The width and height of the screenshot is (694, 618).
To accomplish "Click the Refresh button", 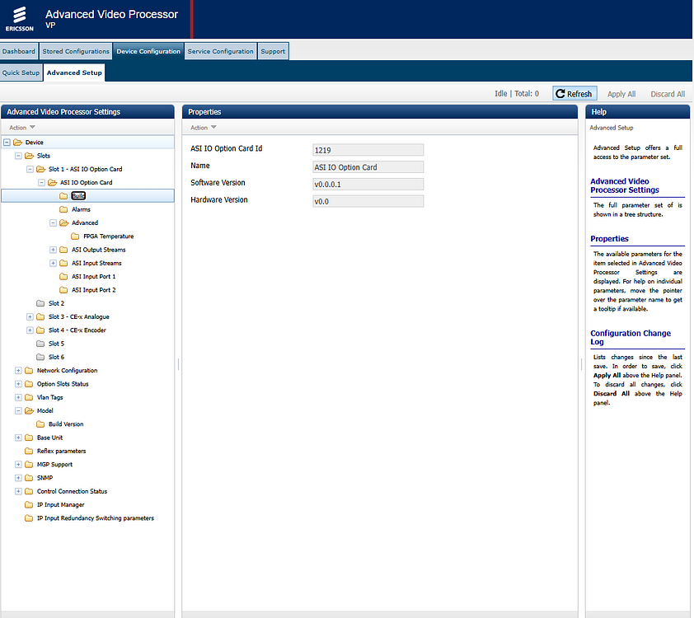I will pyautogui.click(x=574, y=94).
